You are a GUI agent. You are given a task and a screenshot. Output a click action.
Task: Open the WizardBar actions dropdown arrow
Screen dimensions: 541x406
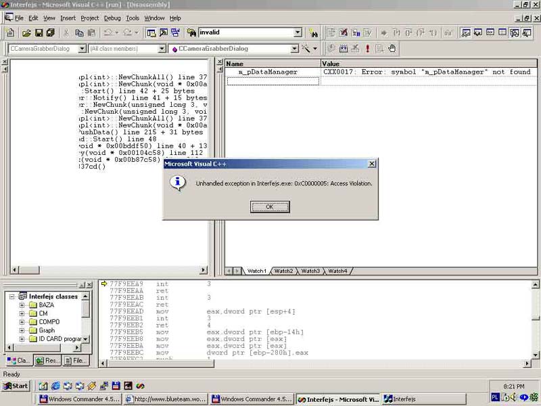tap(315, 49)
